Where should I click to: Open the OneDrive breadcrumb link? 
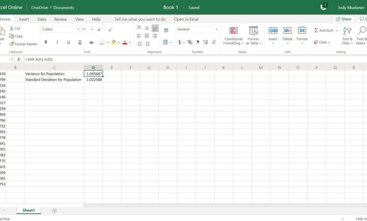[x=40, y=8]
